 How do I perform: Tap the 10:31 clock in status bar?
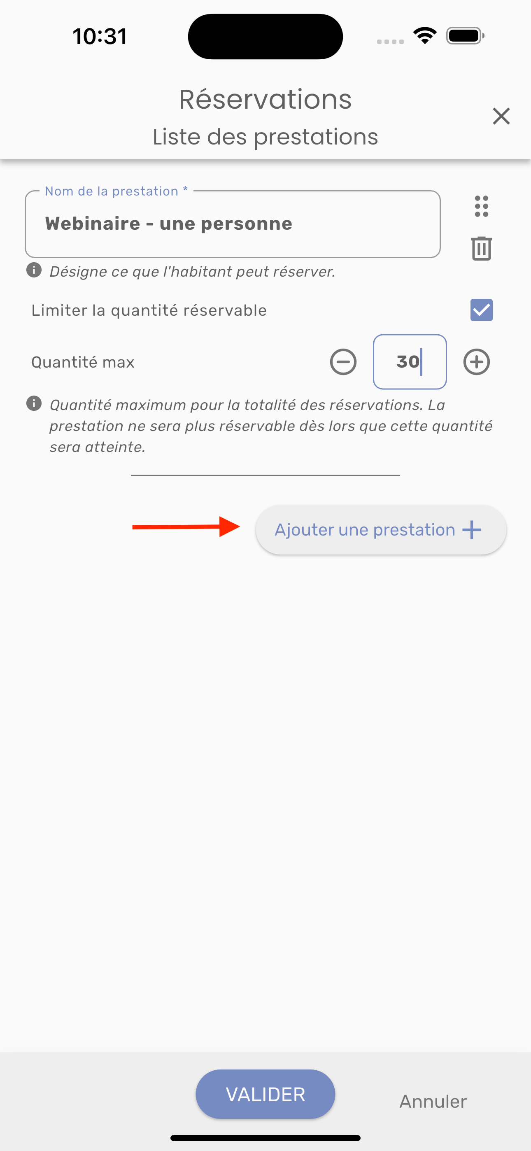point(100,37)
